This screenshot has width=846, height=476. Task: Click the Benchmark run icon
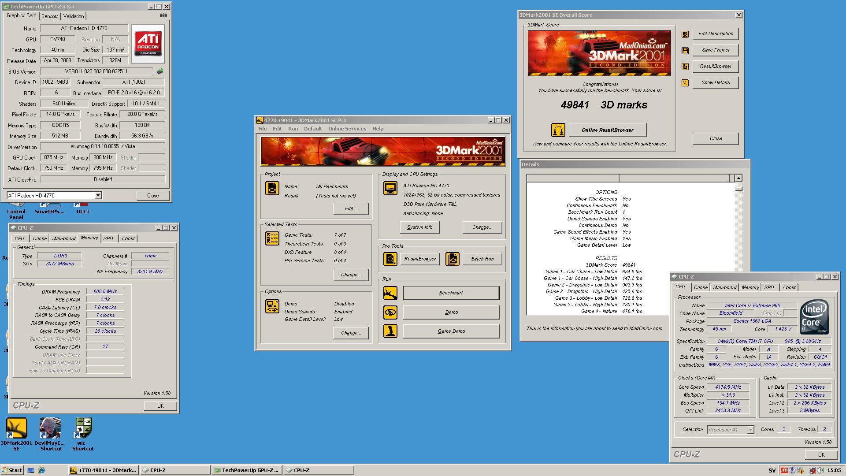pyautogui.click(x=390, y=293)
